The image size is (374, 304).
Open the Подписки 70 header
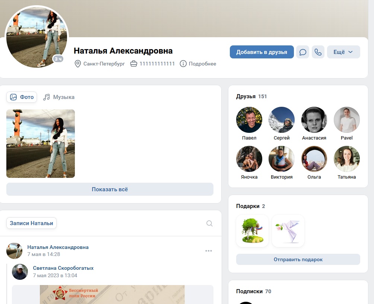[x=254, y=291]
